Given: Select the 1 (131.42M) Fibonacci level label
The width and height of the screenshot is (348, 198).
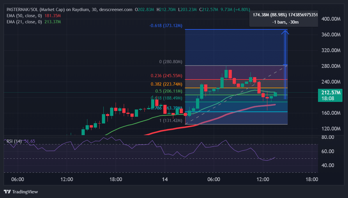Looking at the screenshot, I should point(171,120).
